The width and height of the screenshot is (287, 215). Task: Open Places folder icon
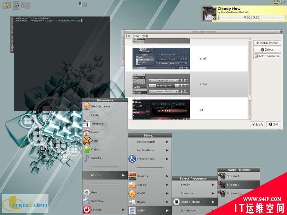click(132, 185)
